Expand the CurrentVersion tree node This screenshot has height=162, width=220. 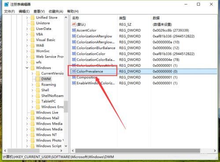33,73
